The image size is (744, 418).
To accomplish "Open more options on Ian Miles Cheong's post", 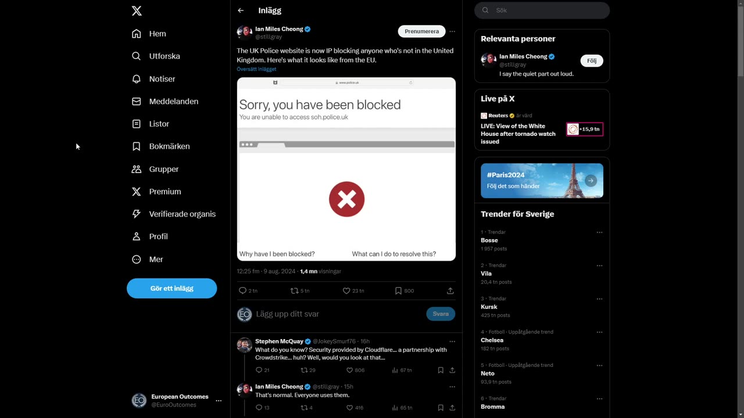I will [452, 31].
